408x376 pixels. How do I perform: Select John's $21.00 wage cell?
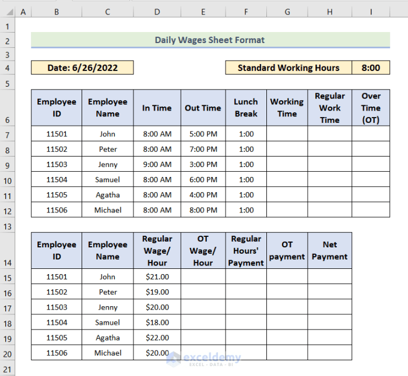click(x=157, y=276)
